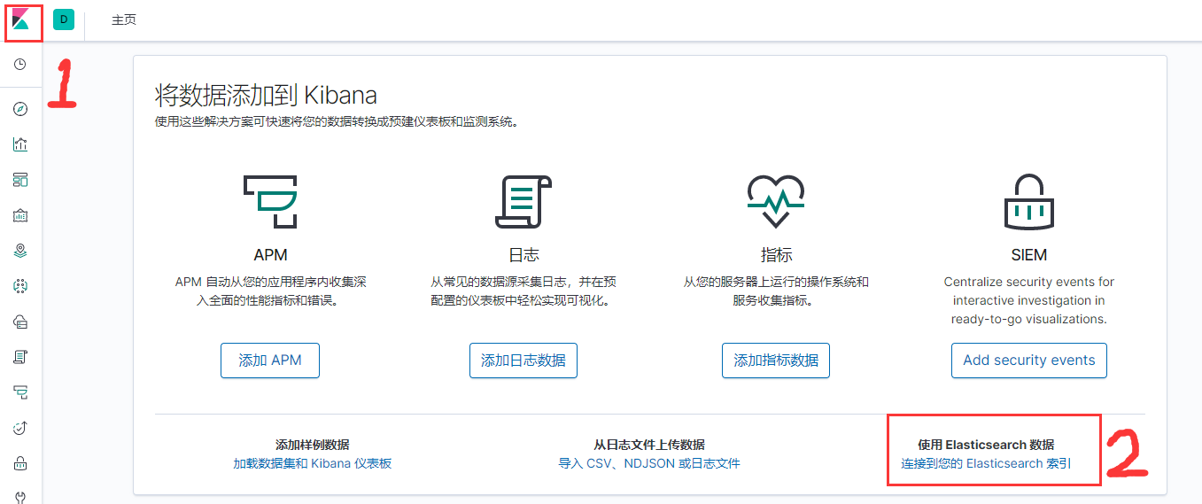Click the 添加 APM button
Image resolution: width=1202 pixels, height=504 pixels.
(270, 361)
